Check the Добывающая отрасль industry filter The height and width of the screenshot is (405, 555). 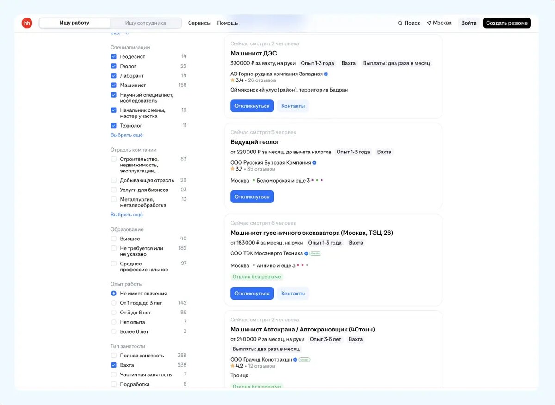pos(114,180)
